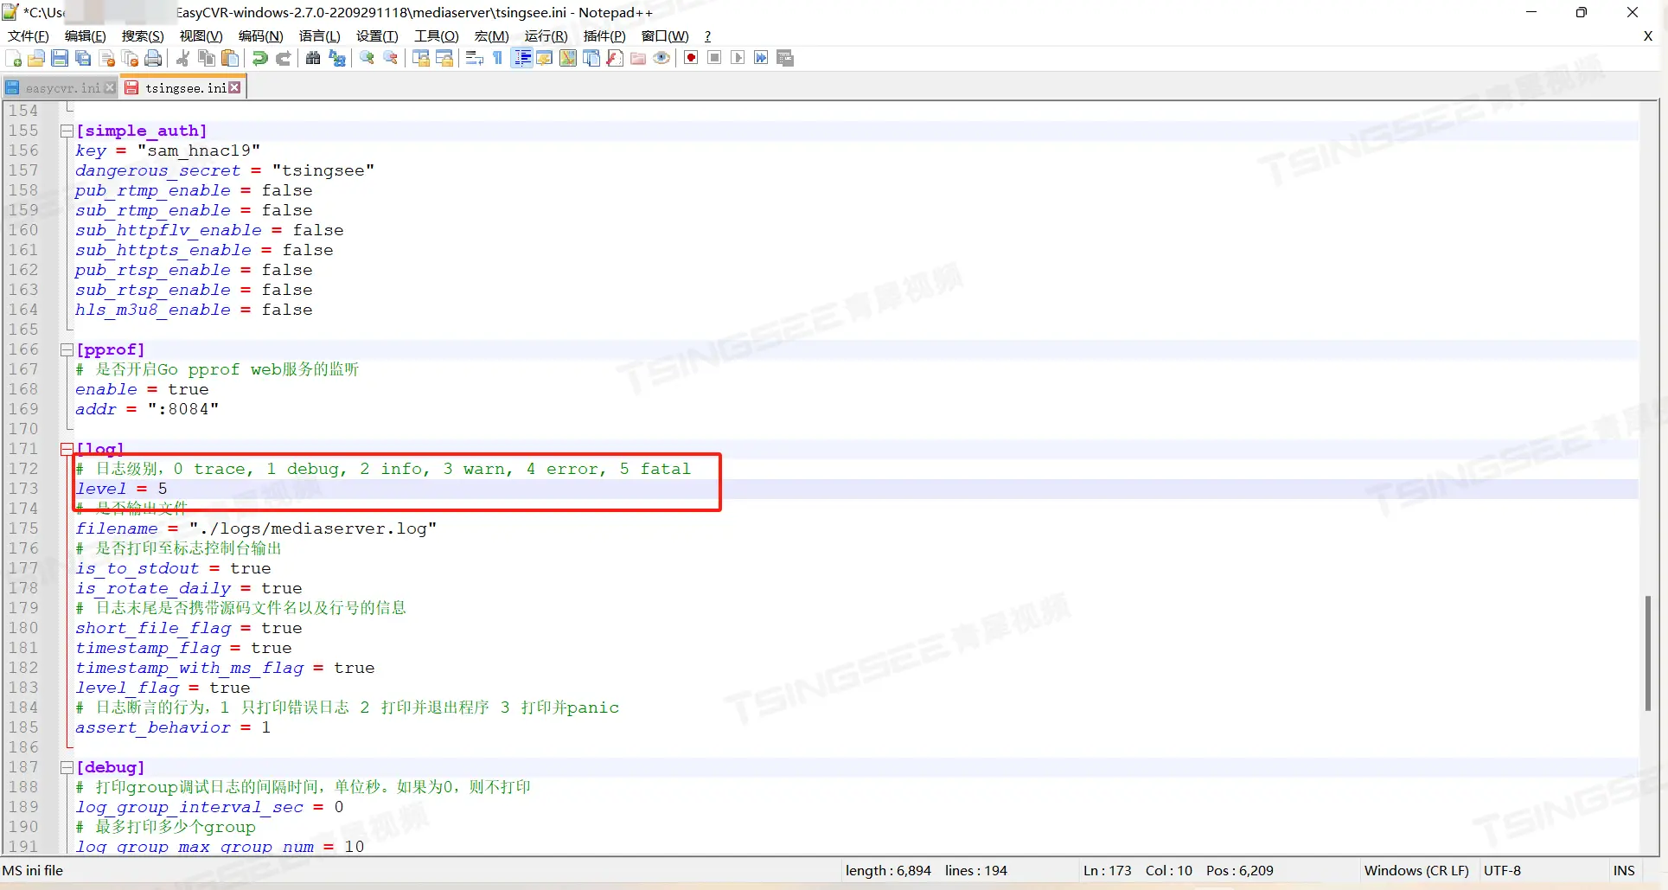
Task: Open the 窗口(W) menu
Action: point(665,35)
